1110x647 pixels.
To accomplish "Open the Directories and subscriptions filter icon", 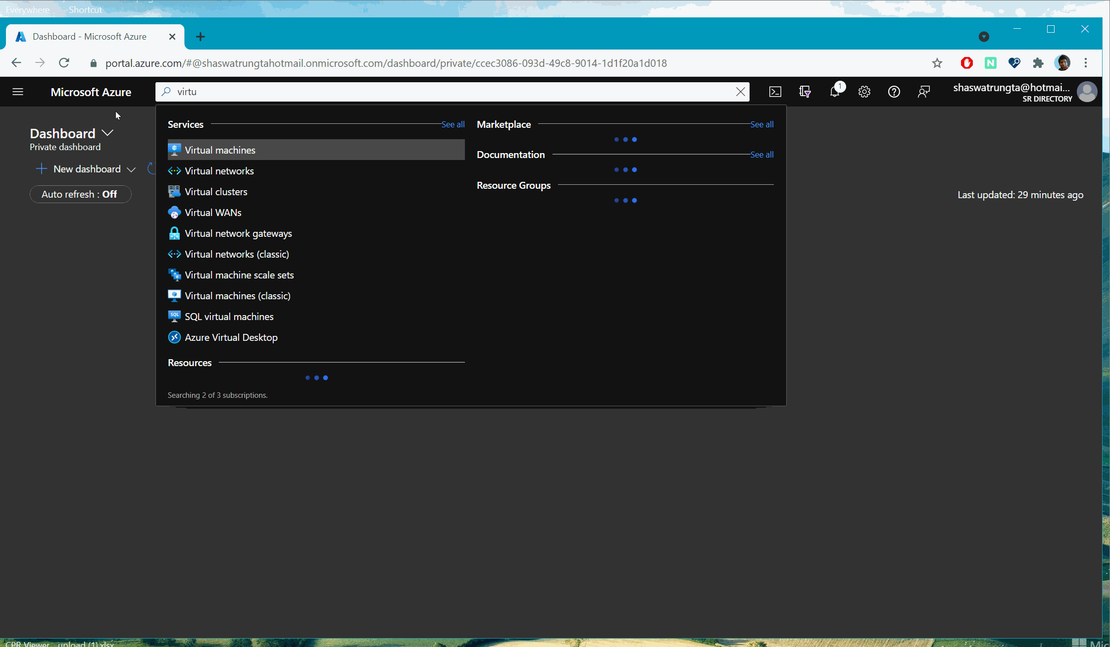I will (x=805, y=92).
